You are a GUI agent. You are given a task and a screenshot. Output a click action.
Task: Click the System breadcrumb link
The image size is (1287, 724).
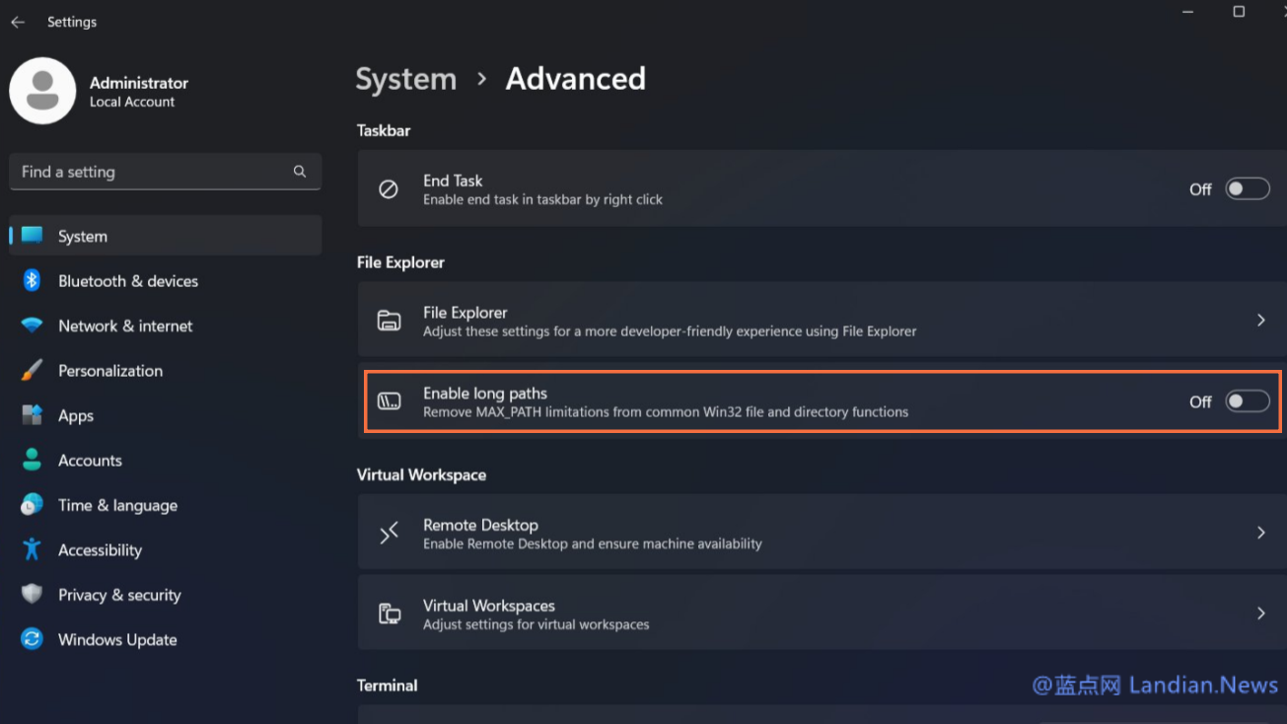(405, 79)
